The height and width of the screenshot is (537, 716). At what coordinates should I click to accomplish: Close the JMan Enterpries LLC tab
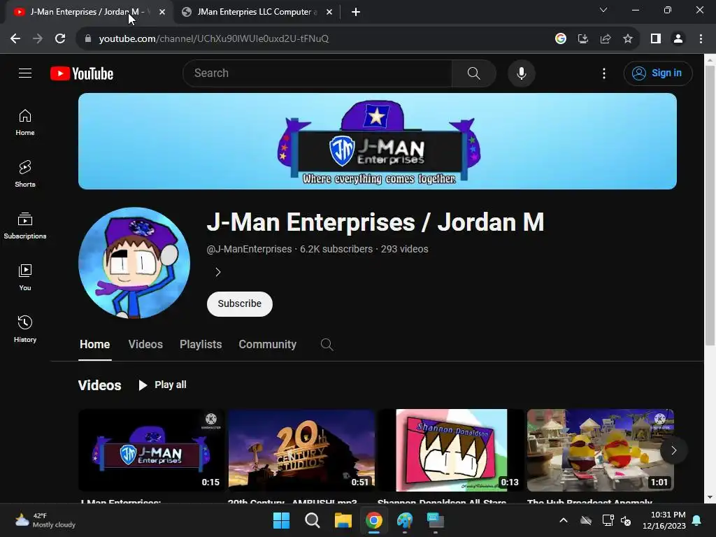pyautogui.click(x=329, y=13)
